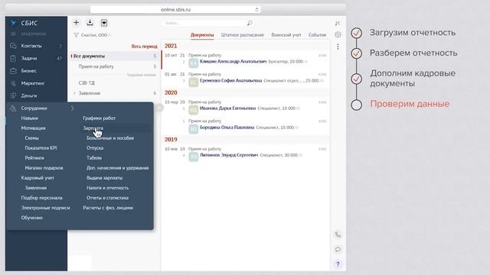Click the phone call icon
The width and height of the screenshot is (490, 275).
pyautogui.click(x=338, y=235)
